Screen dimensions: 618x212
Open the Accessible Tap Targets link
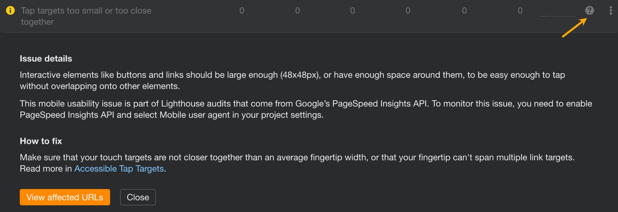tap(119, 169)
